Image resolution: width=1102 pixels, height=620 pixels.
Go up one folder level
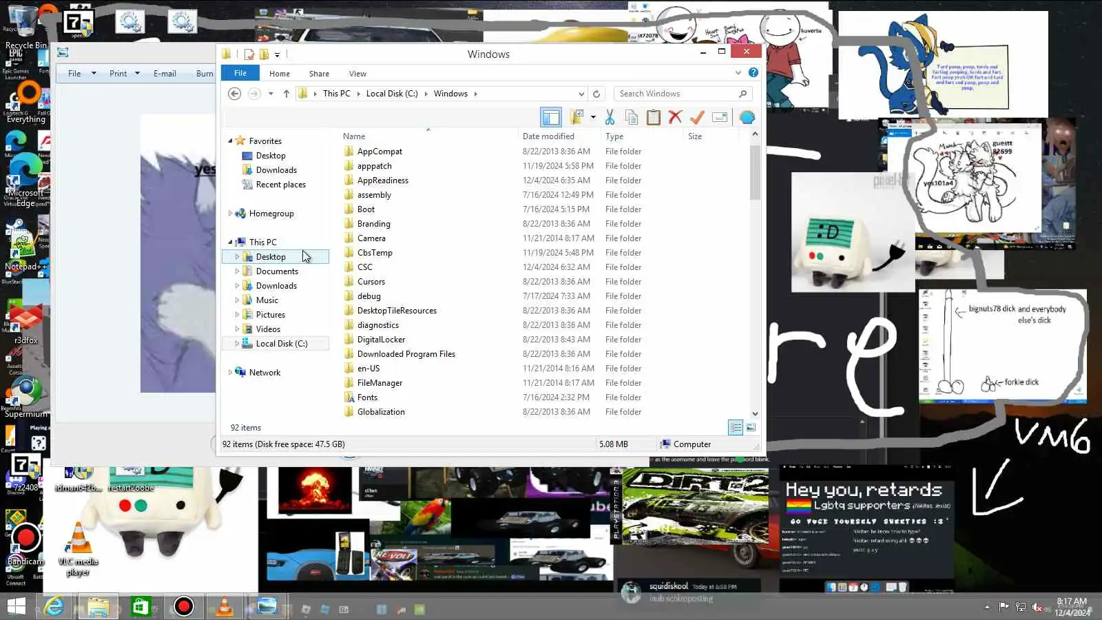[287, 94]
